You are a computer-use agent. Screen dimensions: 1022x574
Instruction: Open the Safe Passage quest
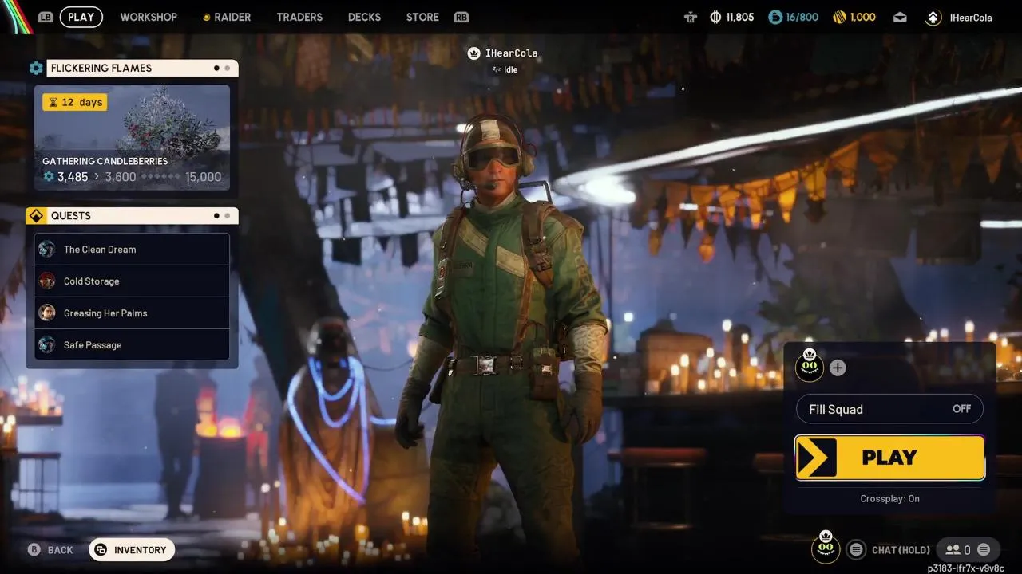(x=132, y=344)
